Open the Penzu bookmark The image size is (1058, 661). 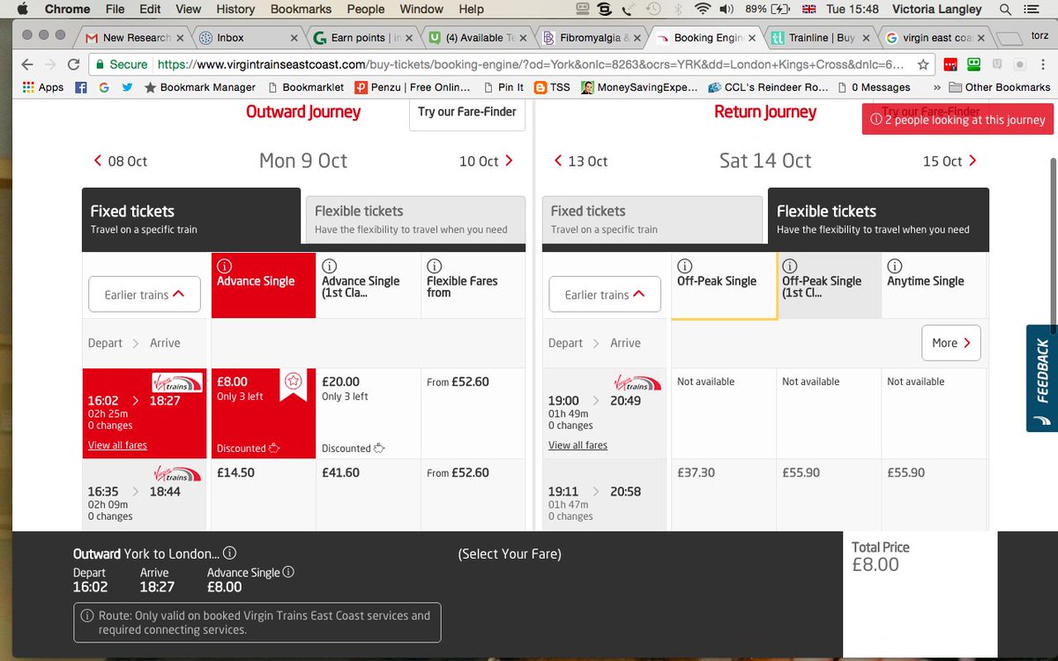pyautogui.click(x=412, y=87)
